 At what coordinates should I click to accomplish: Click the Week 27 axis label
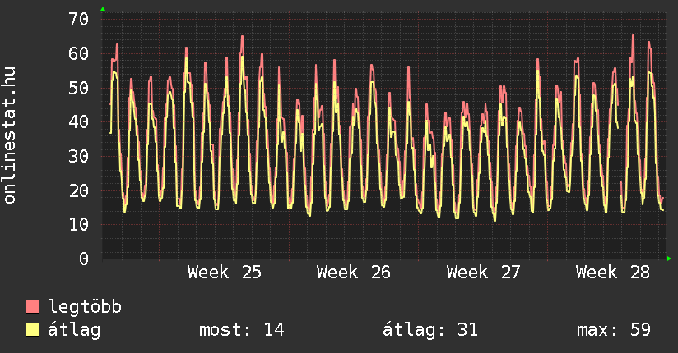[x=484, y=272]
